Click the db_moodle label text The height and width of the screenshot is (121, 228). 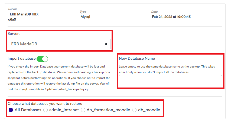point(149,110)
